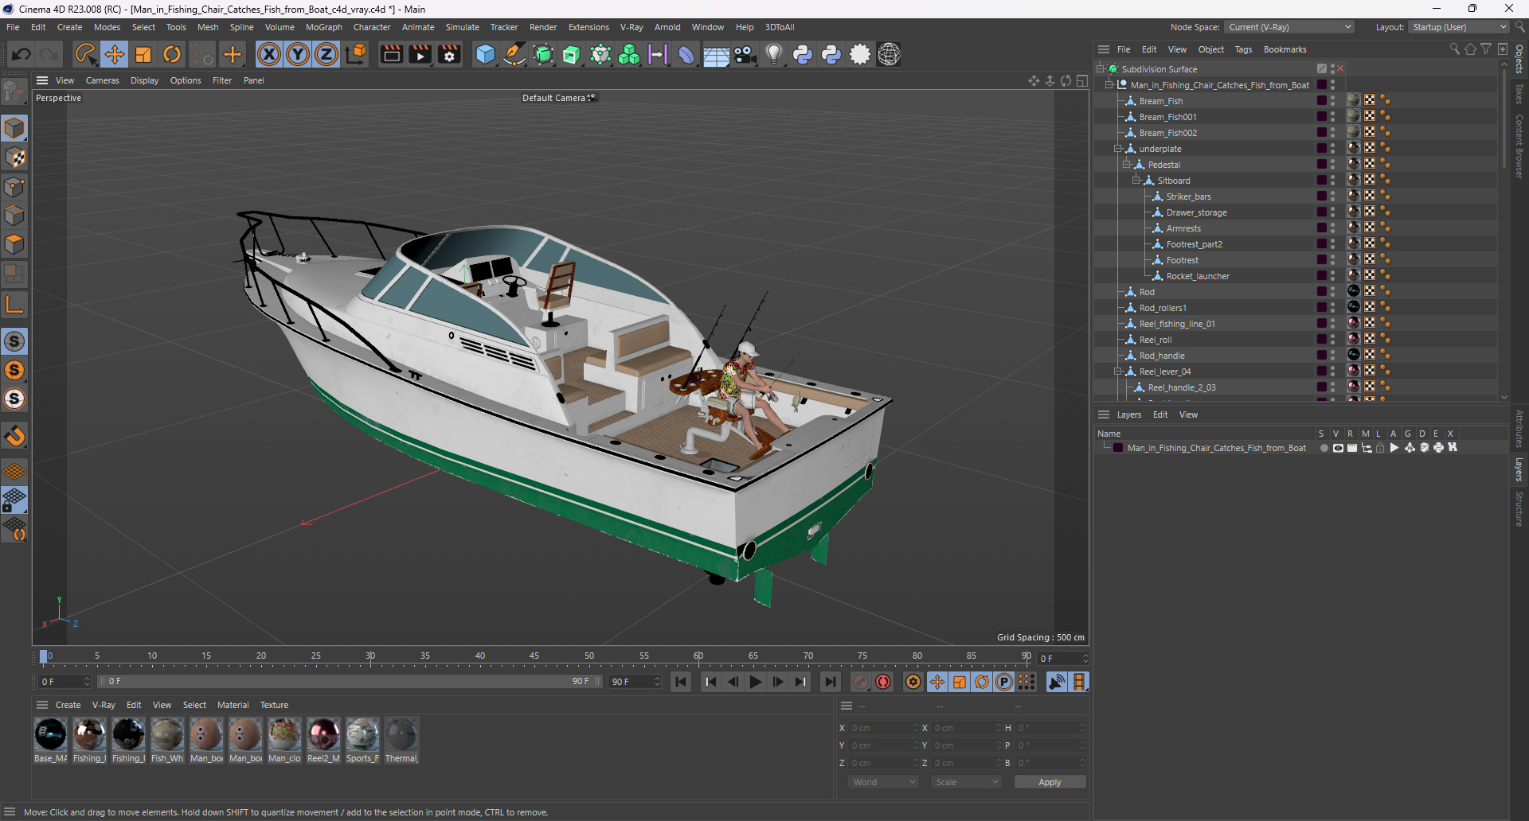The height and width of the screenshot is (821, 1529).
Task: Render to Picture Viewer icon
Action: point(420,54)
